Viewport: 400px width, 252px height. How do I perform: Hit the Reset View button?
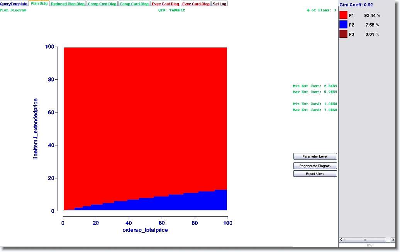point(315,174)
